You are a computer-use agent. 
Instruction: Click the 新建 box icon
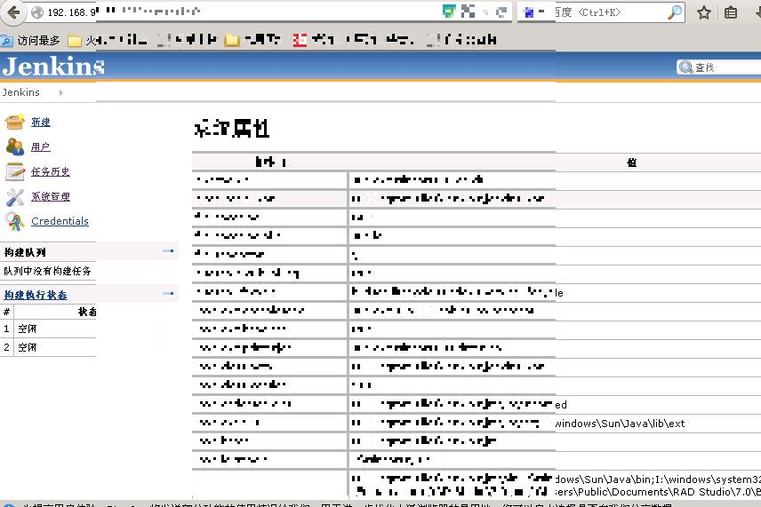pos(14,122)
